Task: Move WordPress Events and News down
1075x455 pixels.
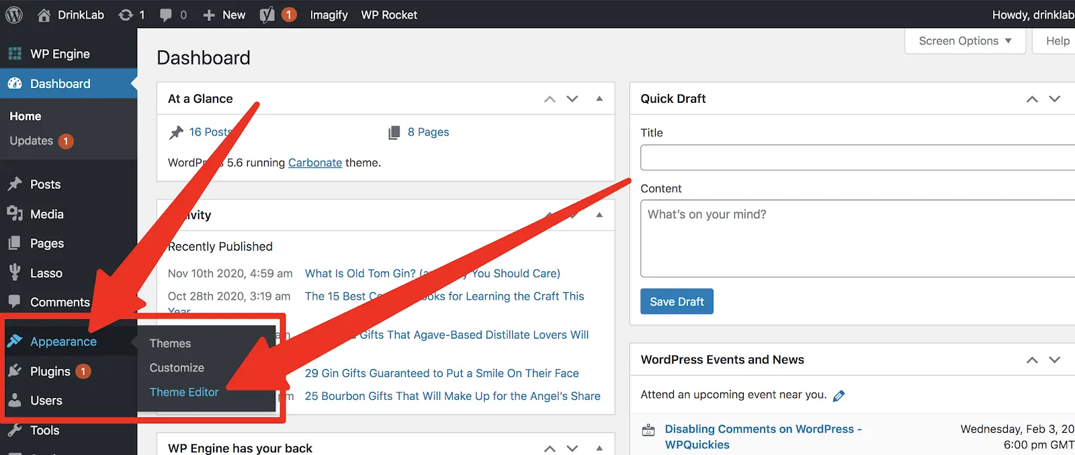Action: [1055, 360]
